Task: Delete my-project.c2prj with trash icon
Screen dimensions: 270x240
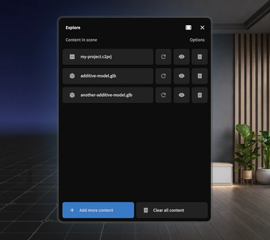Action: [x=200, y=57]
